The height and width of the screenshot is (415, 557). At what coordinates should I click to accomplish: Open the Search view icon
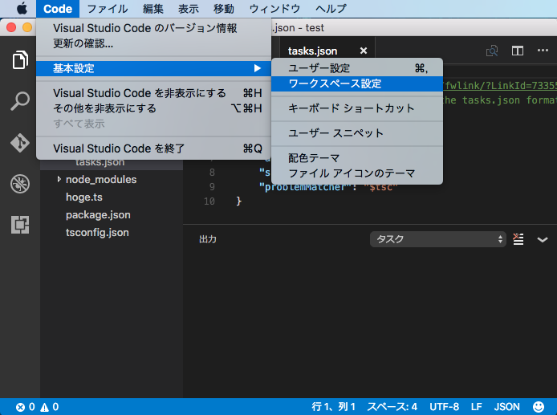[20, 101]
